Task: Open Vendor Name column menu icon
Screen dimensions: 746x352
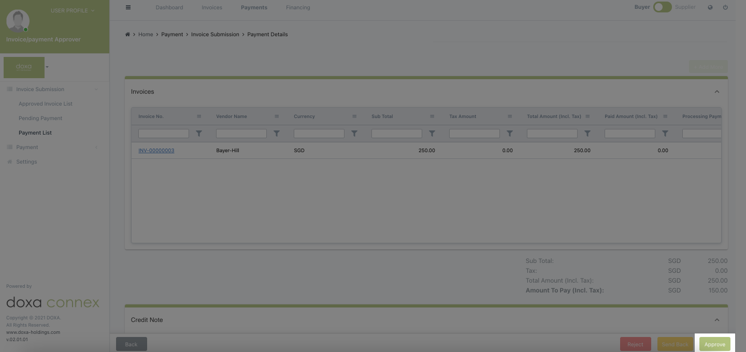Action: pos(277,116)
